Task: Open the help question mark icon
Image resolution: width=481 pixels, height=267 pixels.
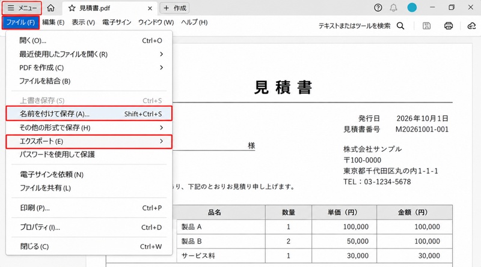Action: click(x=378, y=8)
